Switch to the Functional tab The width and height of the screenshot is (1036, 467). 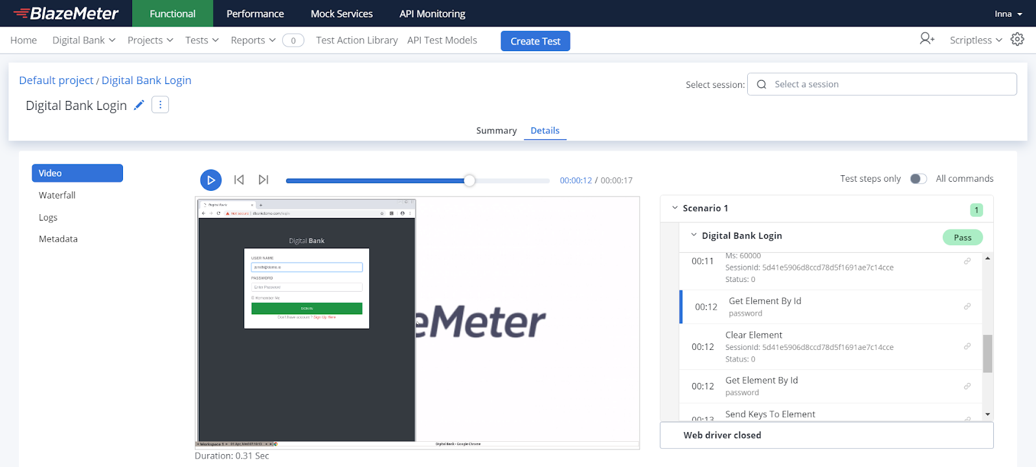tap(172, 14)
